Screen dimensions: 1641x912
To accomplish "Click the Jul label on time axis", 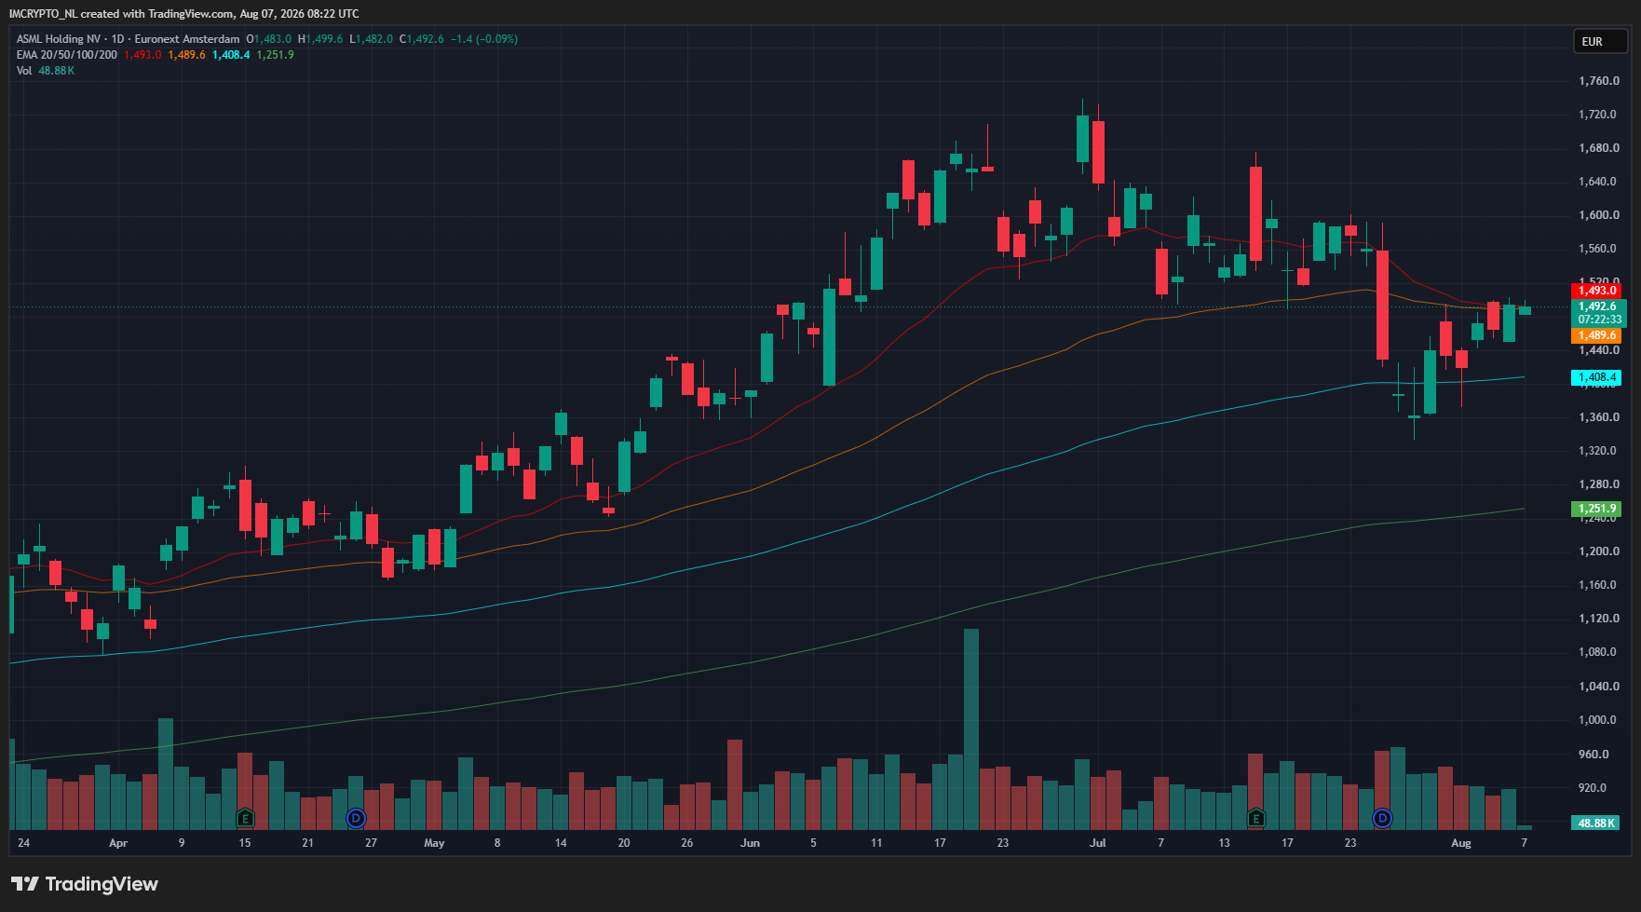I will pos(1098,843).
